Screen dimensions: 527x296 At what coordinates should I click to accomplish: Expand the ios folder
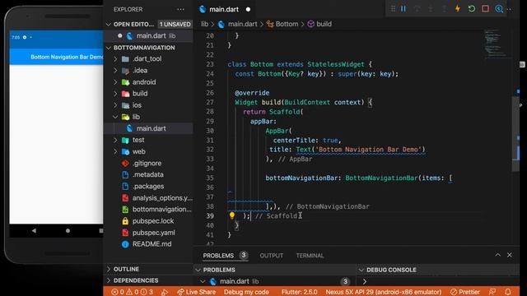pos(115,105)
